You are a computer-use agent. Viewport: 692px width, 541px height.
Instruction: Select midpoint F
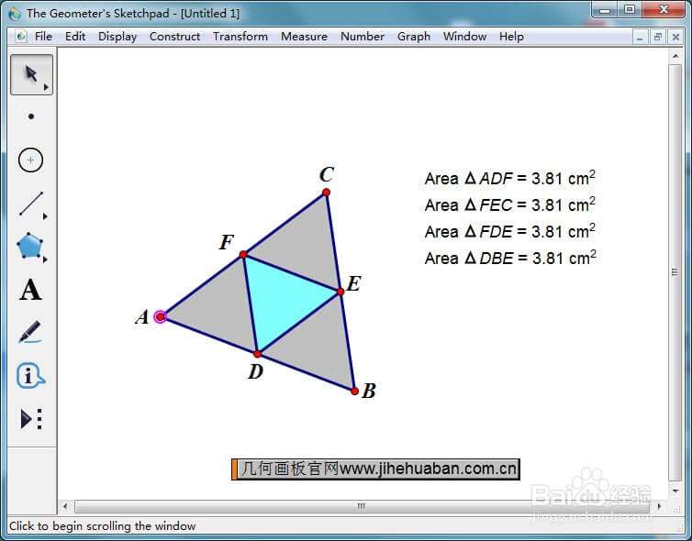coord(243,254)
